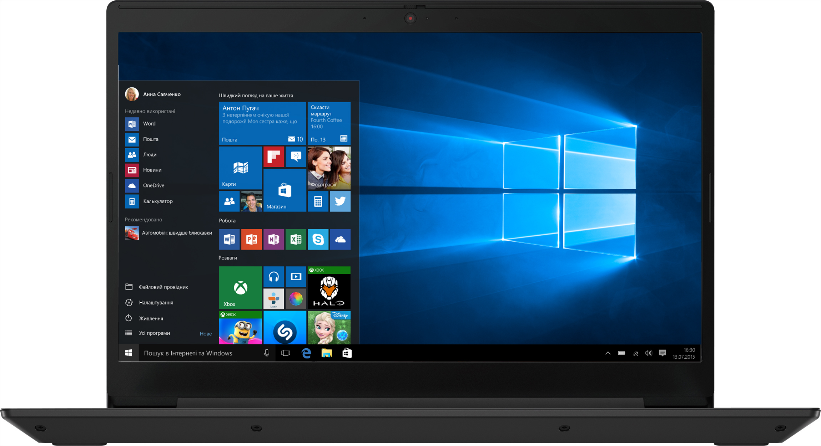Click the Анна Савченко user account
Image resolution: width=821 pixels, height=446 pixels.
tap(153, 94)
